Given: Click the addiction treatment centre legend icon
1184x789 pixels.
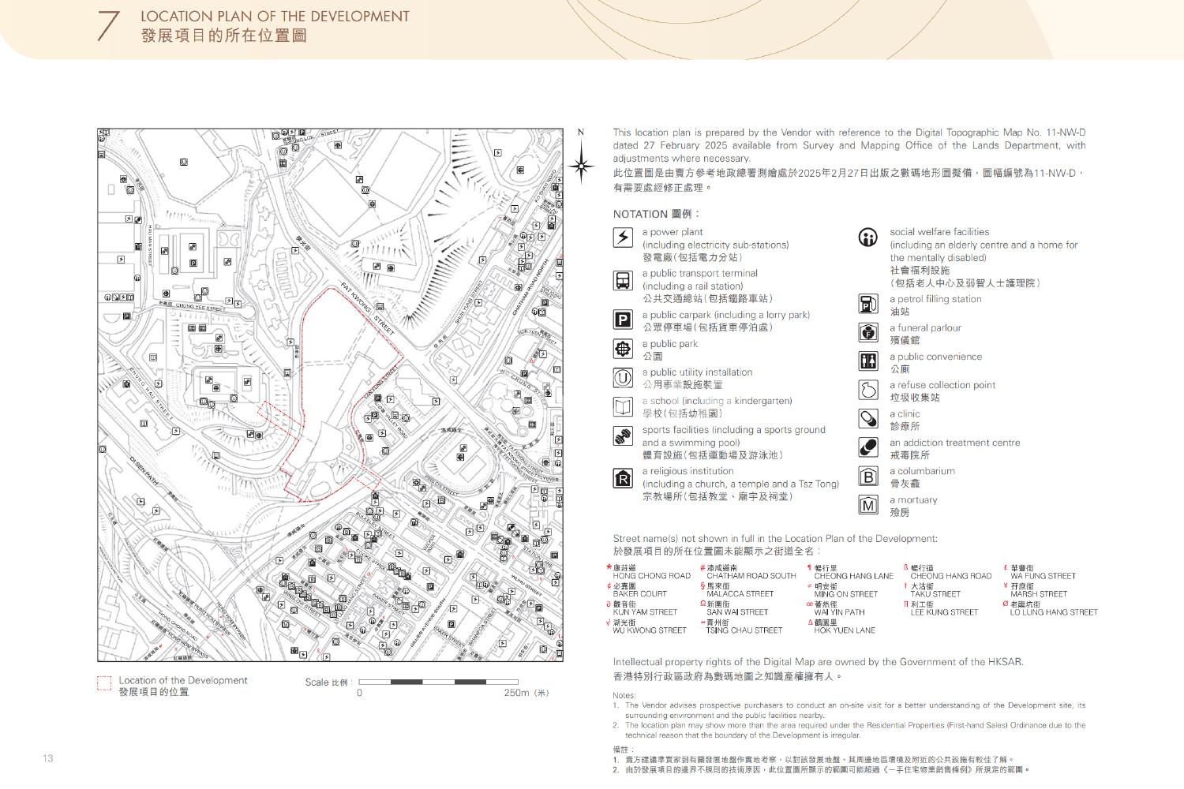Looking at the screenshot, I should 868,447.
